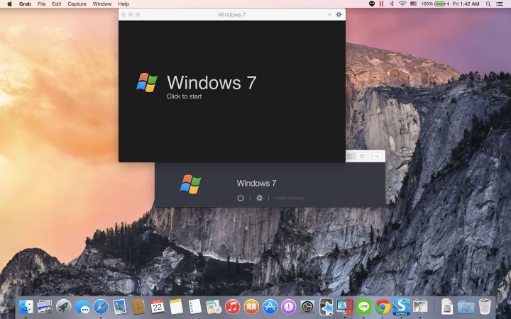The height and width of the screenshot is (319, 511).
Task: Open Calendar from the Dock
Action: tap(158, 307)
